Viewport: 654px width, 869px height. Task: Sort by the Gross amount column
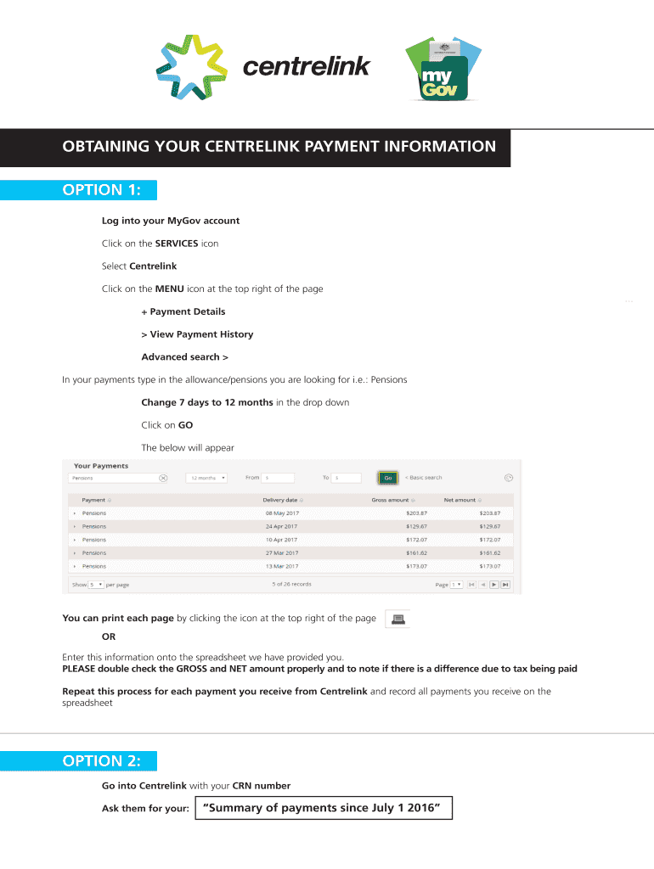(x=393, y=500)
